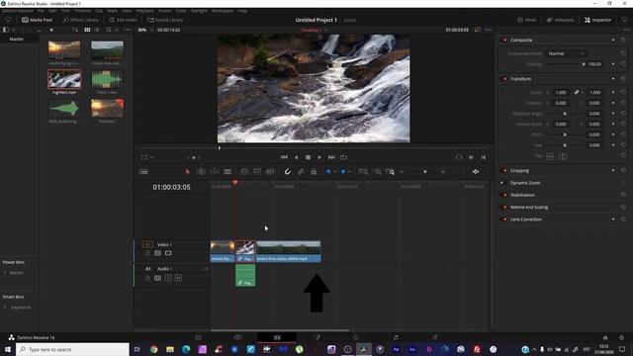
Task: Click the timeline timecode 01:00:03:05 field
Action: (171, 187)
